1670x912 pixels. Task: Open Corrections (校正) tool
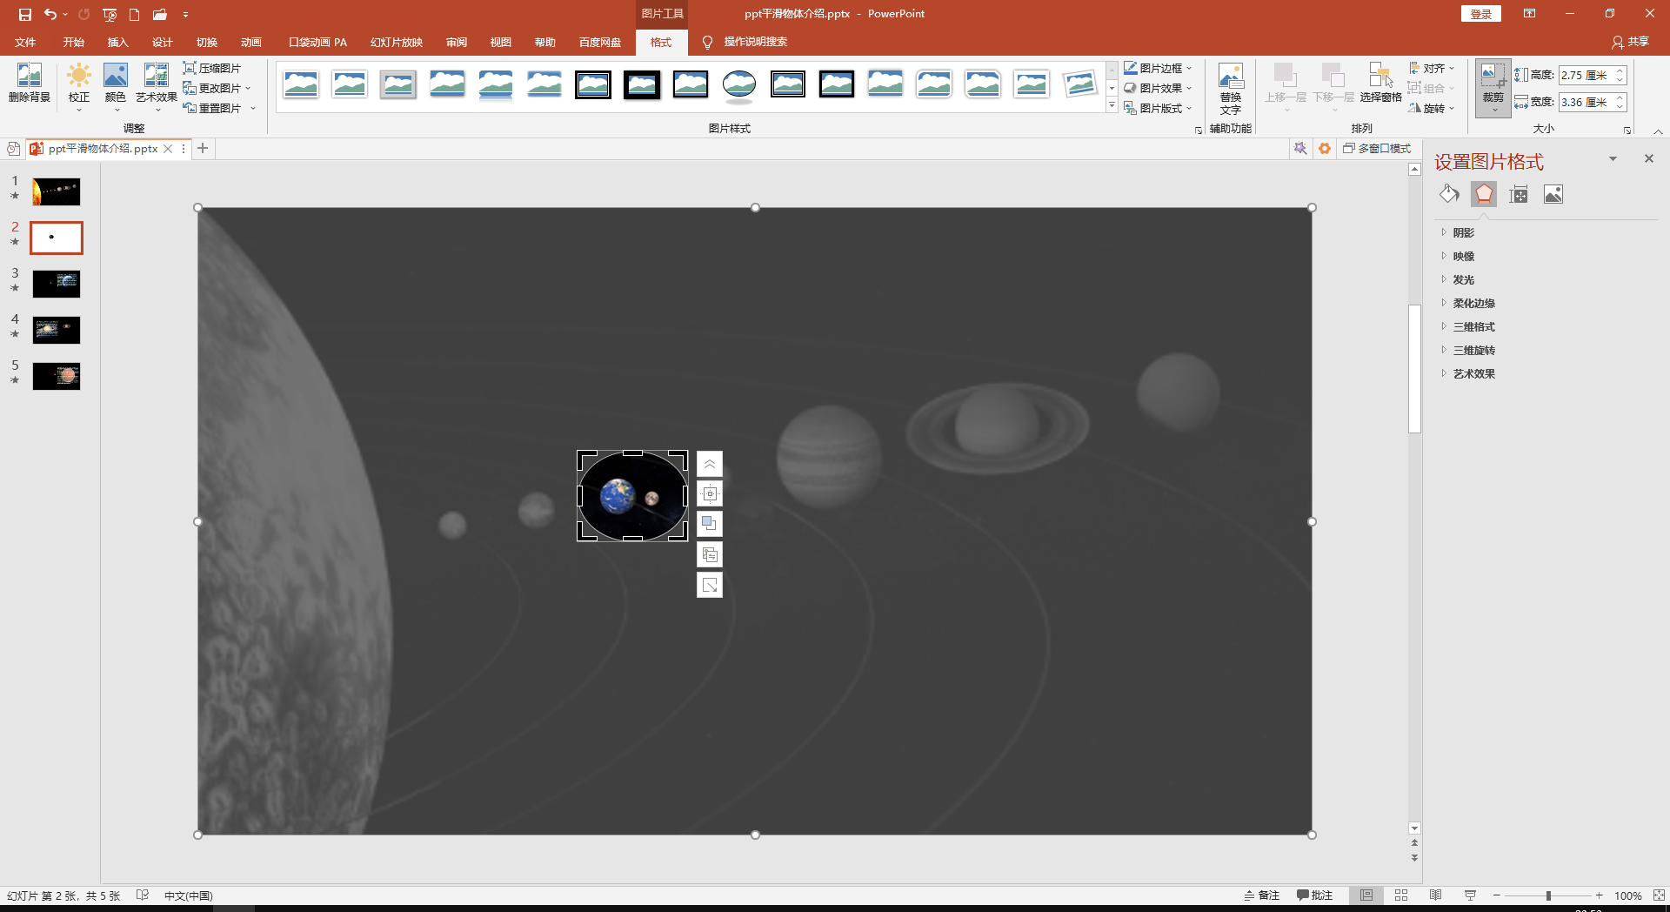click(79, 85)
